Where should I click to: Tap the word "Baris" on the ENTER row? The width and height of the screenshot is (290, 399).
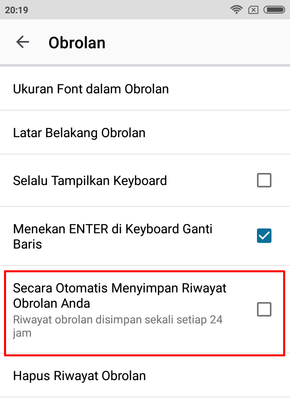coord(27,244)
